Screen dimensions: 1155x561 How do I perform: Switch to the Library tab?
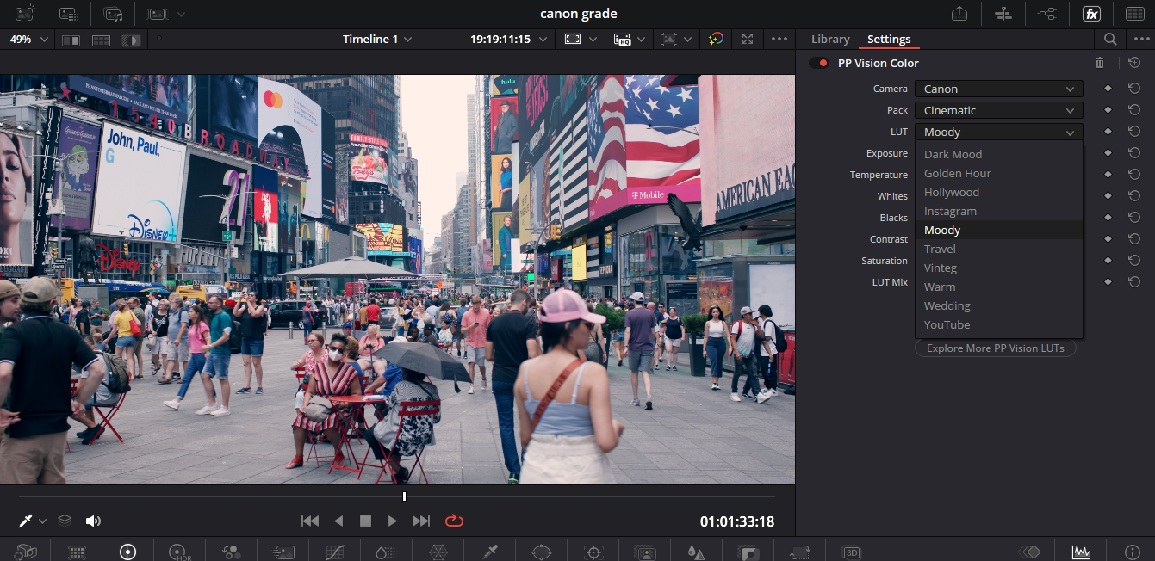click(830, 40)
